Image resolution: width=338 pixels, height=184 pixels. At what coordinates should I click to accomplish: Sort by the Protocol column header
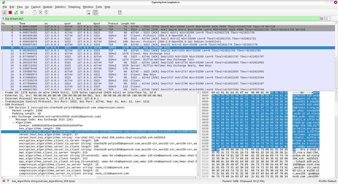[x=114, y=23]
